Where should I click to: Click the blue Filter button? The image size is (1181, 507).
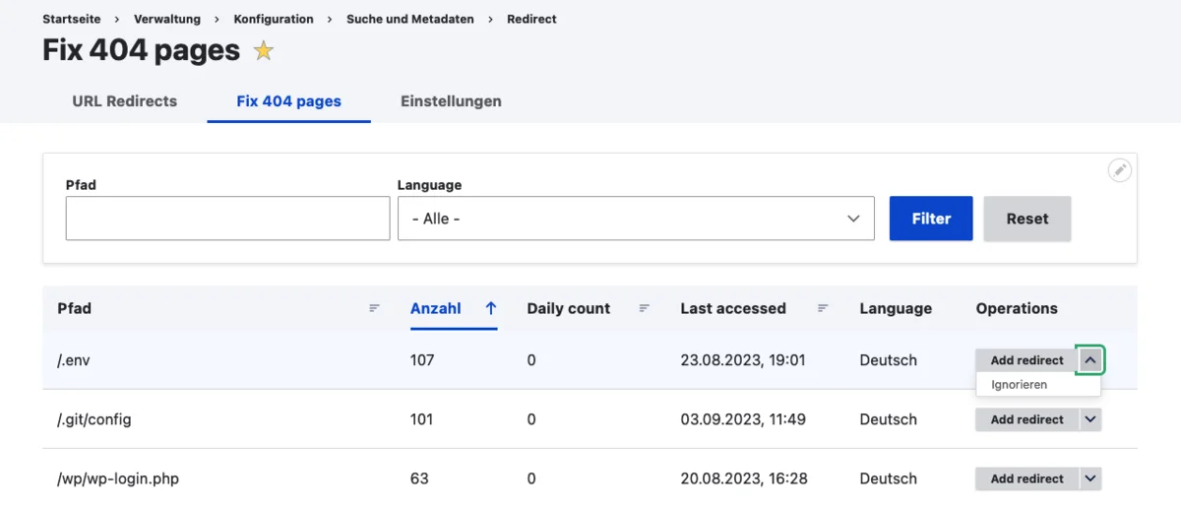(x=931, y=219)
